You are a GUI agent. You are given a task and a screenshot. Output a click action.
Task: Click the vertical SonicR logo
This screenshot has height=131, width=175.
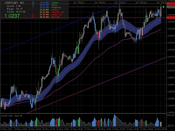click(33, 10)
